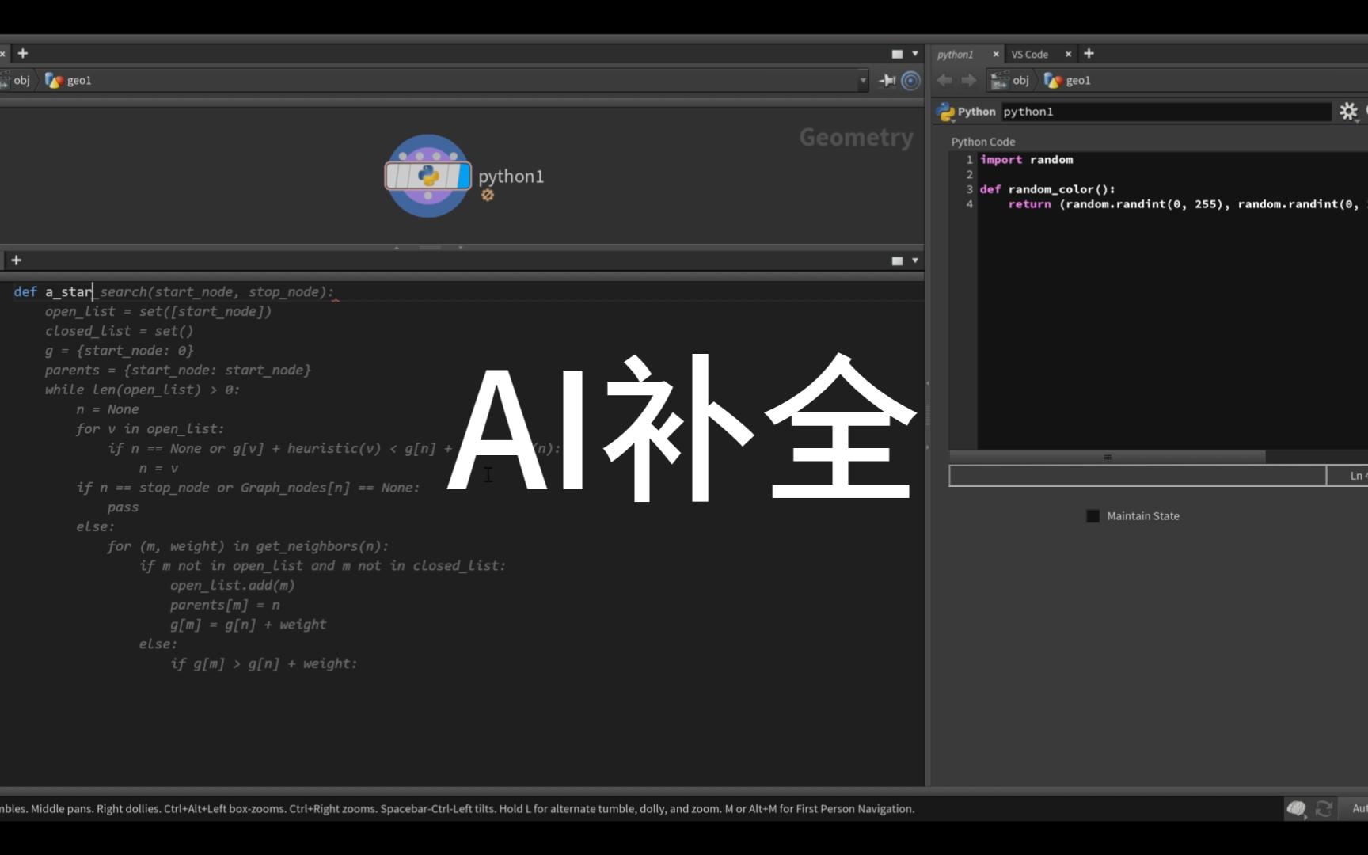Click the plus button to add a new pane tab
The height and width of the screenshot is (855, 1368).
1089,53
